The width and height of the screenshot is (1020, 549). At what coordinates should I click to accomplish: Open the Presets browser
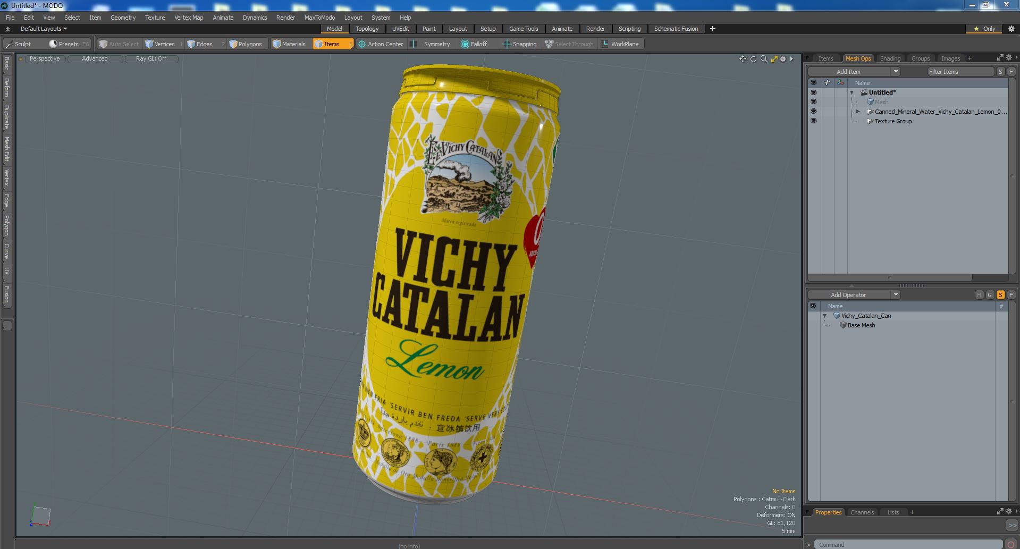click(69, 44)
